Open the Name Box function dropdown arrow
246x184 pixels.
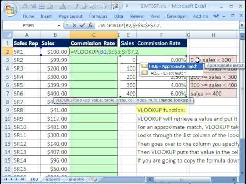pyautogui.click(x=59, y=26)
